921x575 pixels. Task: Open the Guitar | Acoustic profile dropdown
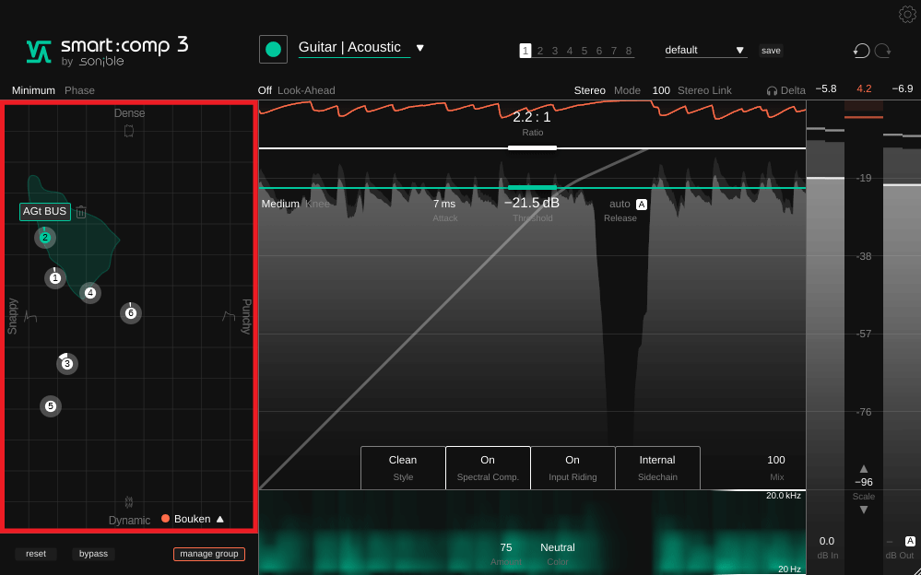pos(419,48)
